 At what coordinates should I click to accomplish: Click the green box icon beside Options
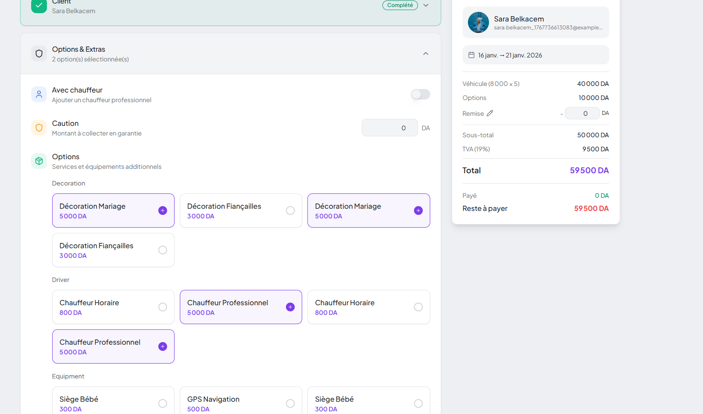click(x=39, y=161)
